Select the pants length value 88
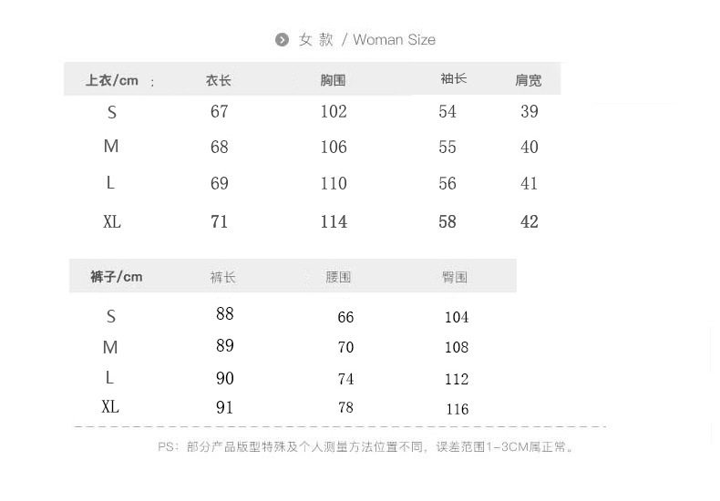Image resolution: width=720 pixels, height=501 pixels. pyautogui.click(x=225, y=314)
